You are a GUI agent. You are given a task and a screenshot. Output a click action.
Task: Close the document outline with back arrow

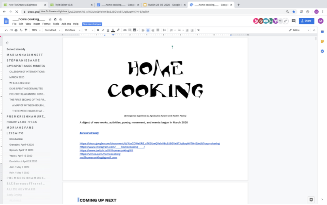pos(7,43)
